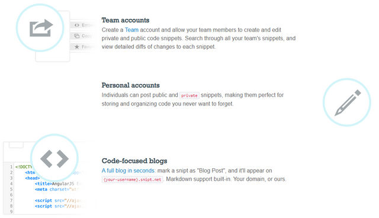Open the A full blog in seconds link
The image size is (379, 218).
pos(129,171)
